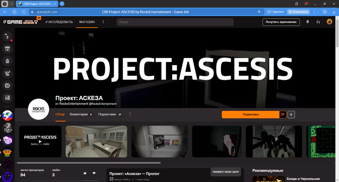Click the УКАЖИТЕ ВАШУ ЦЕНУ button

(x=226, y=172)
